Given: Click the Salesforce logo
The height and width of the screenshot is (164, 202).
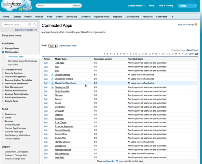Looking at the screenshot, I should tap(16, 6).
